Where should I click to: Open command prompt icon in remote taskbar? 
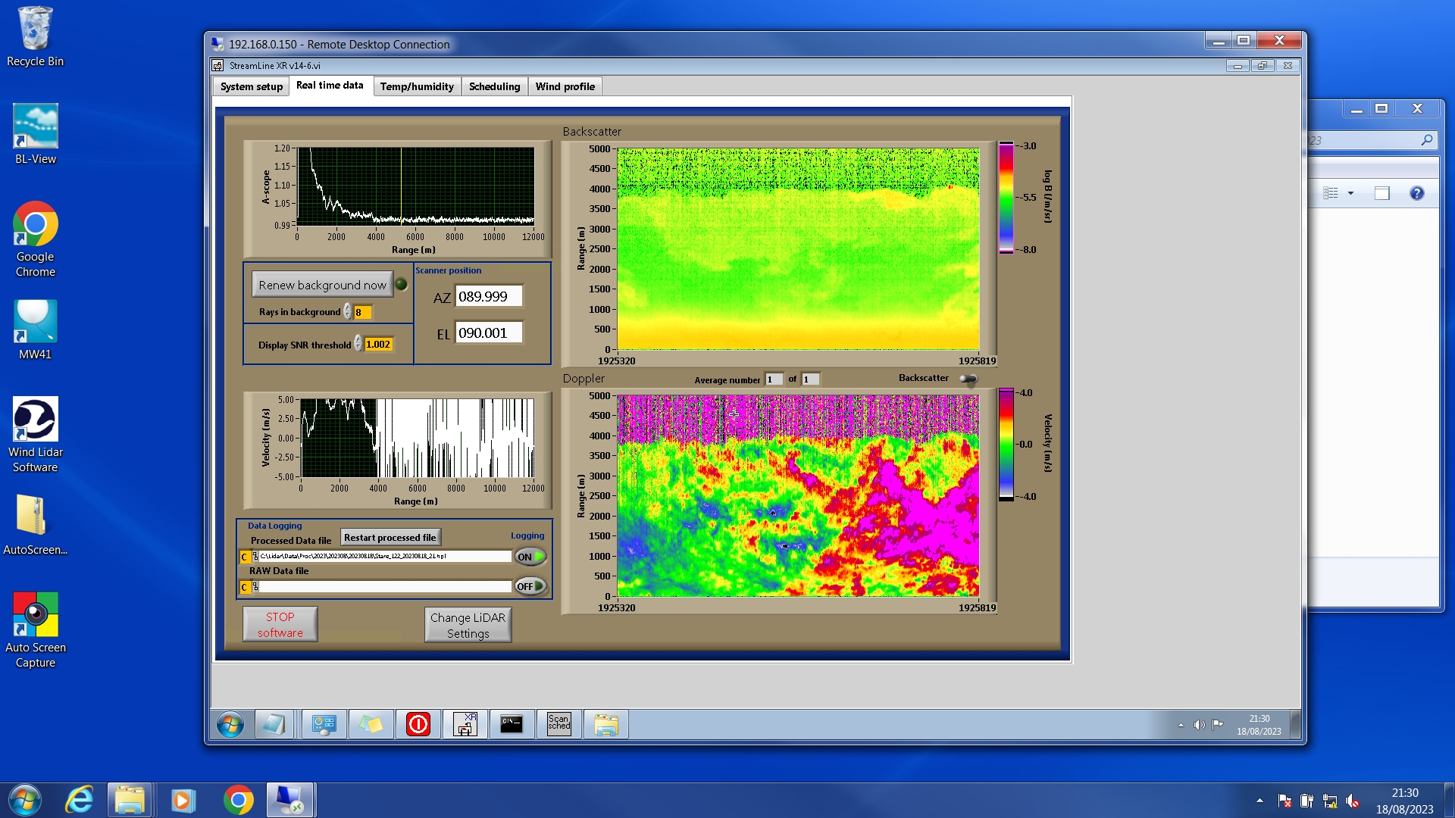[x=512, y=724]
